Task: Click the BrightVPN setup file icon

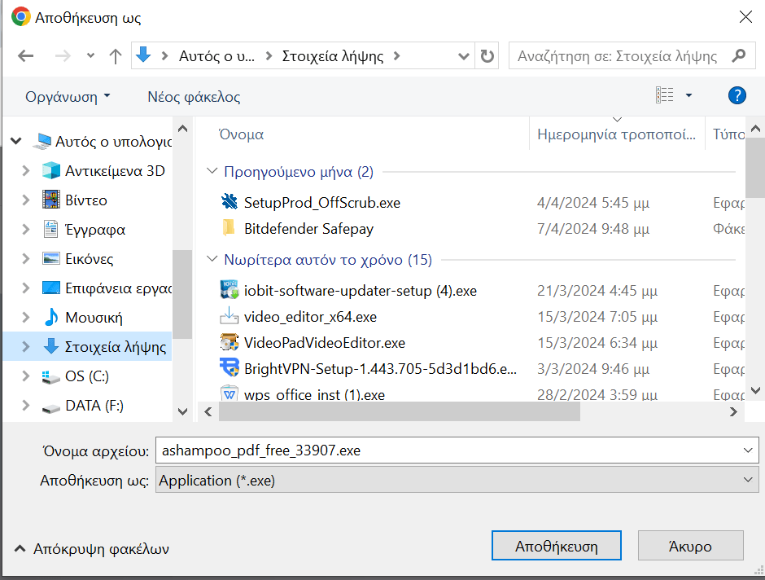Action: pos(229,367)
